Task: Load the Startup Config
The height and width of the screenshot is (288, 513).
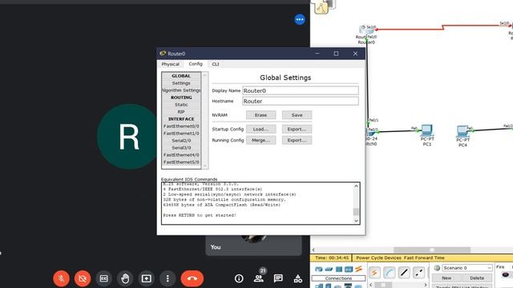Action: 261,129
